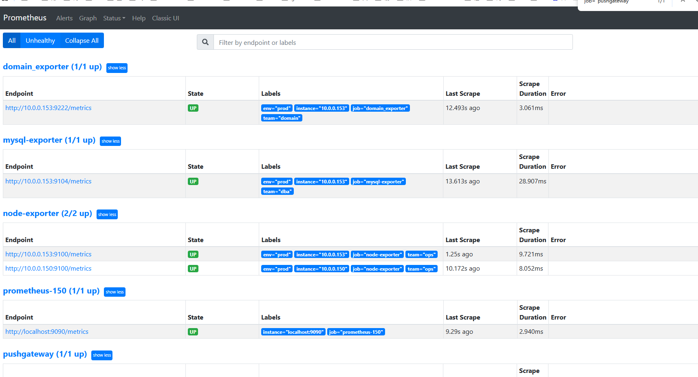The image size is (698, 377).
Task: Click the 9.29s ago last scrape value
Action: [x=459, y=331]
